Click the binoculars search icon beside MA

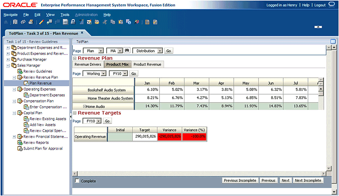tap(127, 51)
